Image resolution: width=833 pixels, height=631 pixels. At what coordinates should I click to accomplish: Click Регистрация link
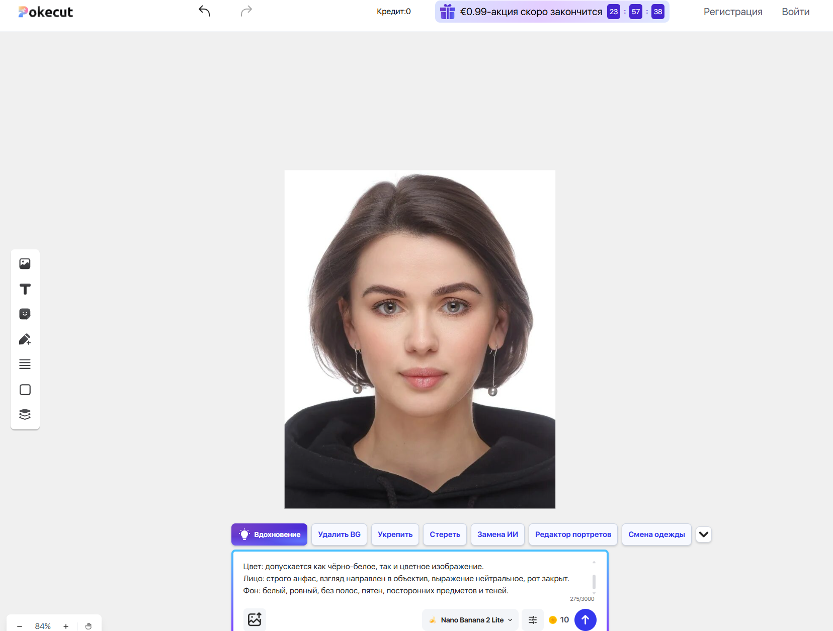pos(733,12)
